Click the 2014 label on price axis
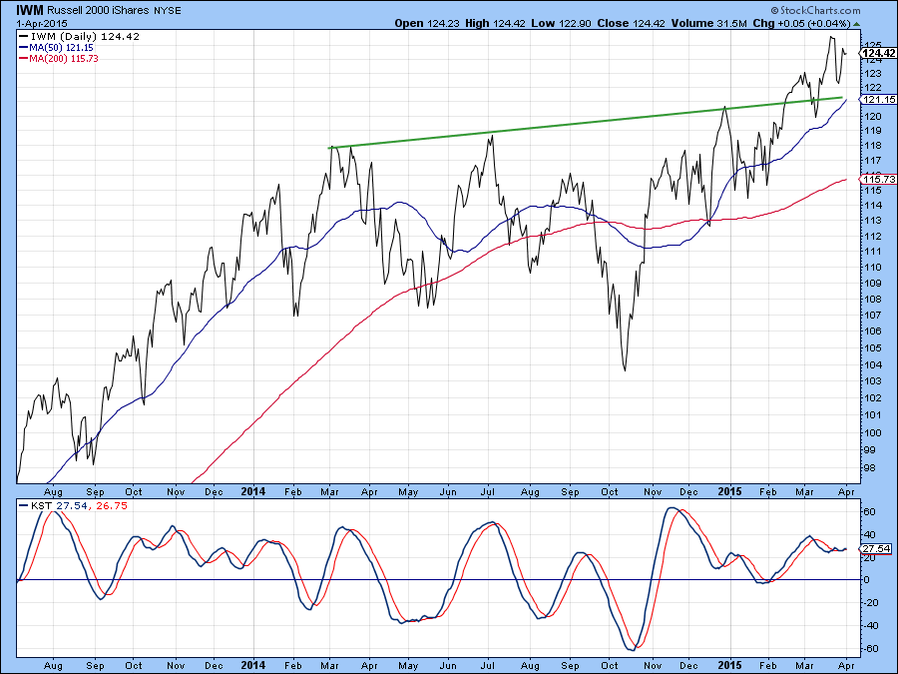This screenshot has width=898, height=674. pos(253,491)
